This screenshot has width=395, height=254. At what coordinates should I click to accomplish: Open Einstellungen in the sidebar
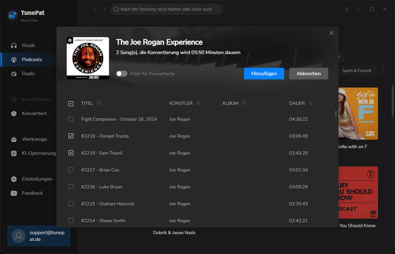pos(28,179)
